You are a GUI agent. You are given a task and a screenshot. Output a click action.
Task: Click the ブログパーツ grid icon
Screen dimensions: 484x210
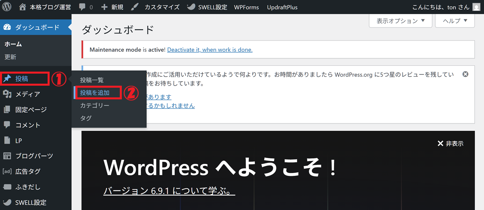point(7,156)
